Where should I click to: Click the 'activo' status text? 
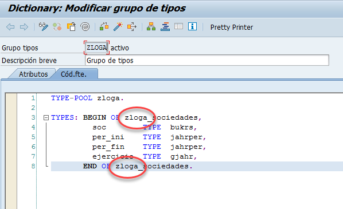120,48
